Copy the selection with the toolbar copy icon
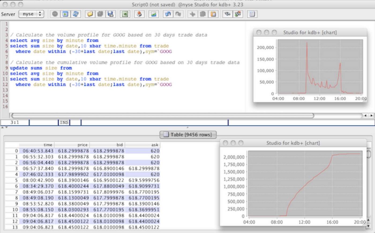 [x=203, y=14]
